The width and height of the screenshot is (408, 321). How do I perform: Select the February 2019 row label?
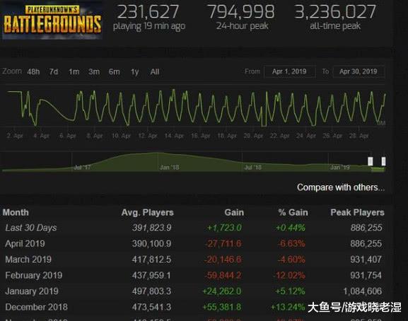pyautogui.click(x=33, y=276)
